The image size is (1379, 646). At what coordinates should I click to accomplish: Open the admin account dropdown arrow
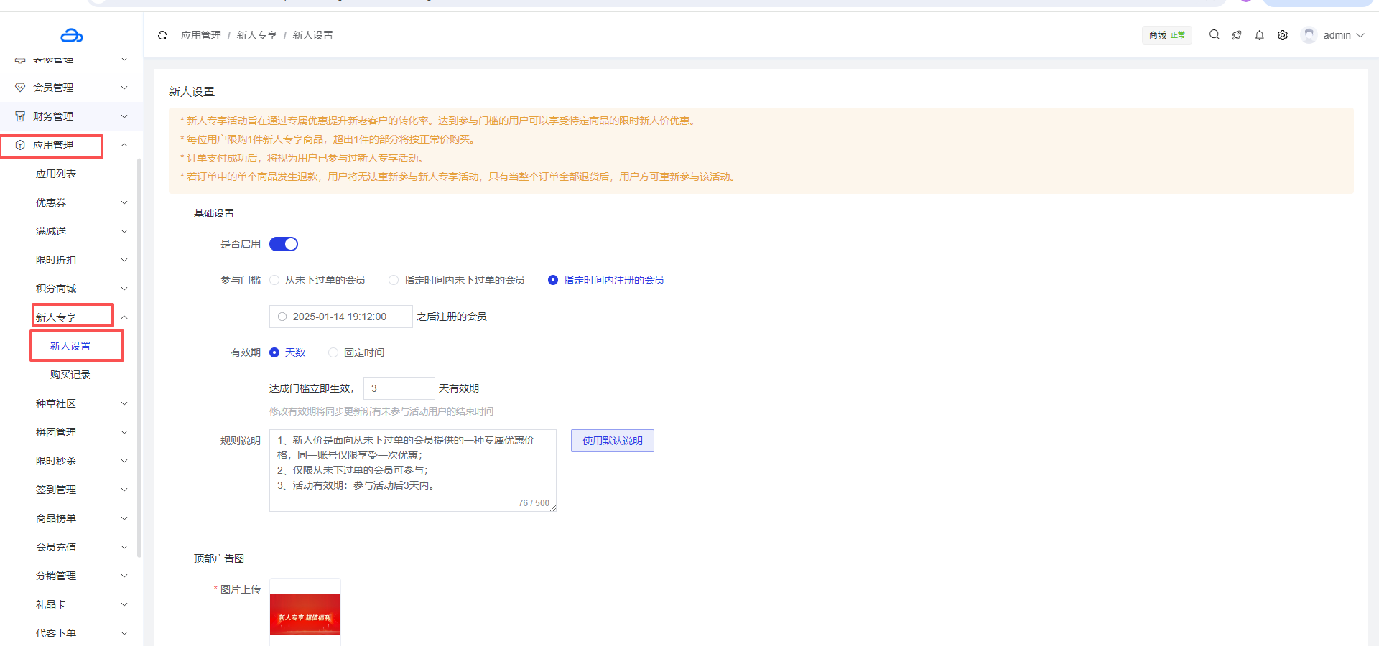(1360, 35)
